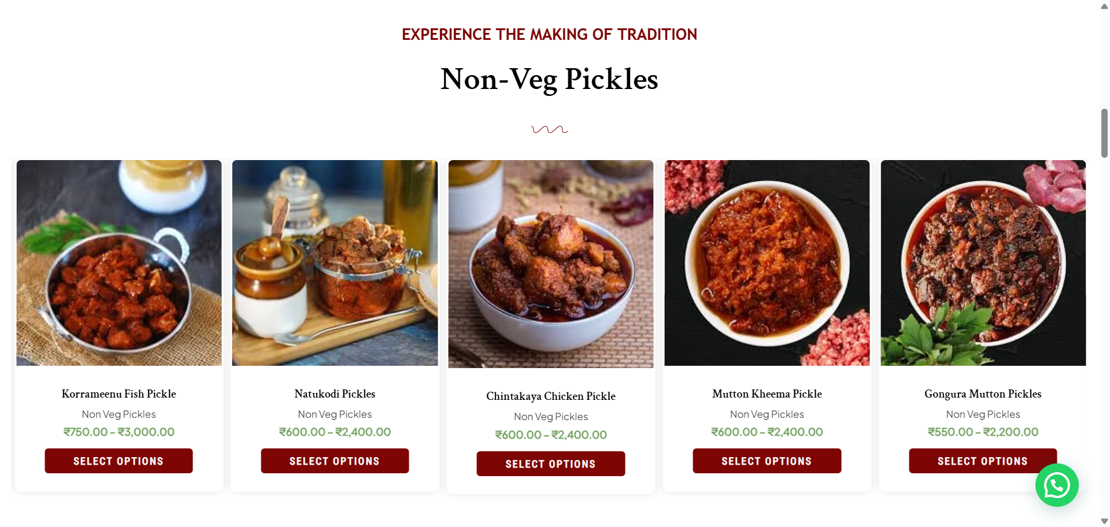The image size is (1110, 527).
Task: Open Non Veg Pickles category under Natukodi
Action: [x=335, y=414]
